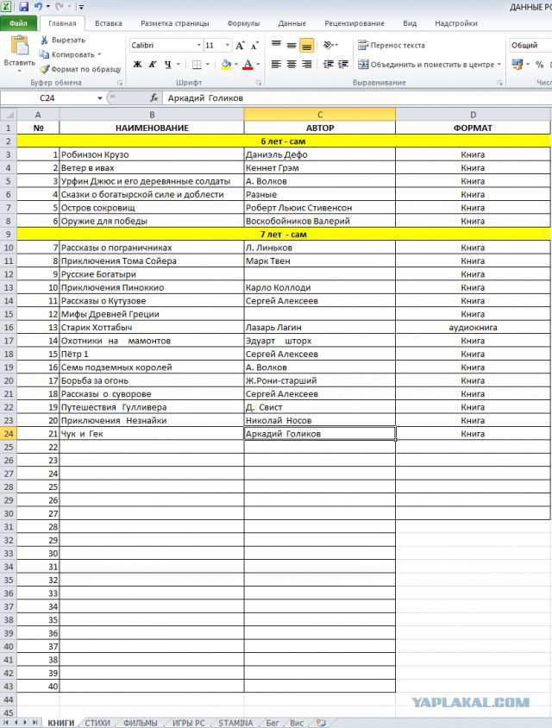Toggle italic (К) formatting
The width and height of the screenshot is (552, 728).
coord(153,65)
